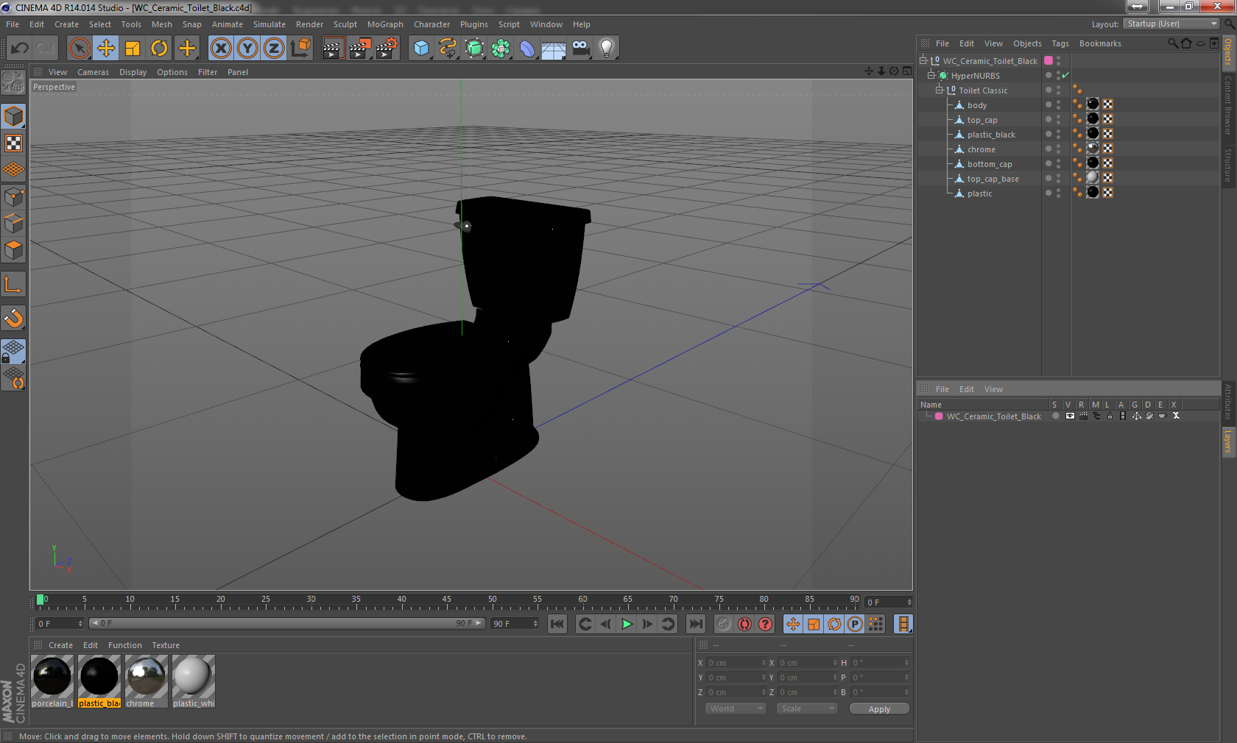Enable Texture mode checkerboard icon
The width and height of the screenshot is (1237, 743).
14,143
